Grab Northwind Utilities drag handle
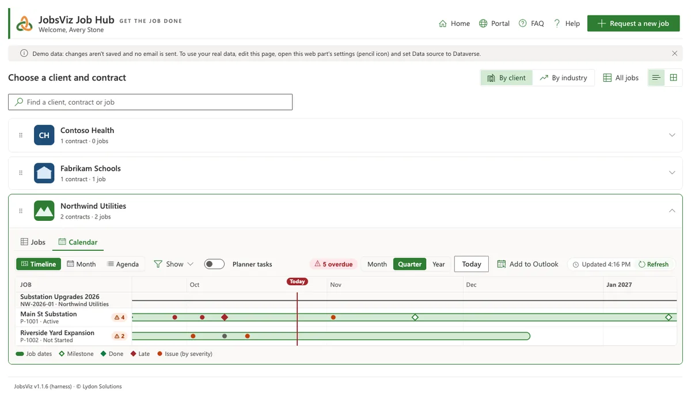The image size is (691, 398). point(21,211)
